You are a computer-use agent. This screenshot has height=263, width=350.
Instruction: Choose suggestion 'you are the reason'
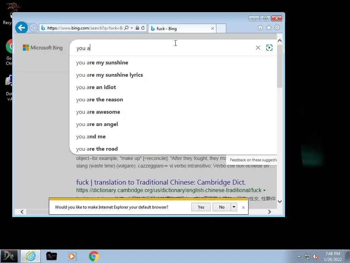click(173, 100)
